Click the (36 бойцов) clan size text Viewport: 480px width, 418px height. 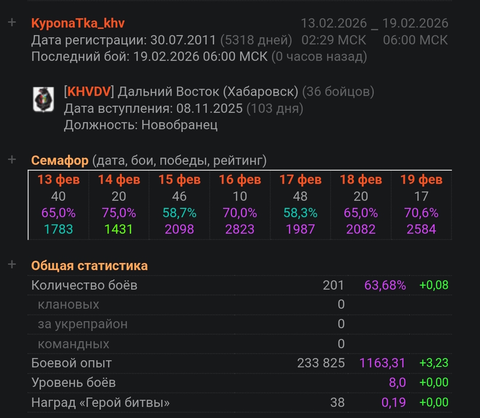338,92
